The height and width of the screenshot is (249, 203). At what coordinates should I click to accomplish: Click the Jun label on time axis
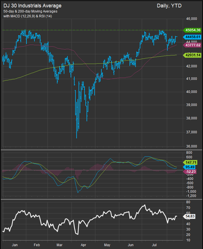tap(131, 244)
